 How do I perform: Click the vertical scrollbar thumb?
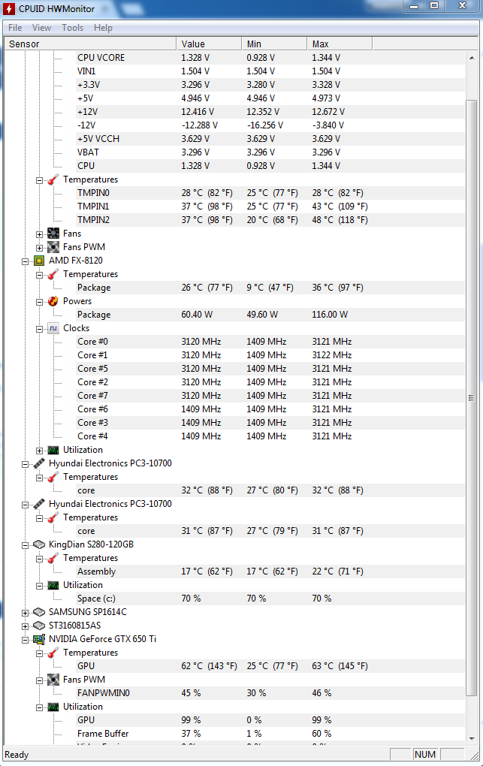[x=471, y=398]
